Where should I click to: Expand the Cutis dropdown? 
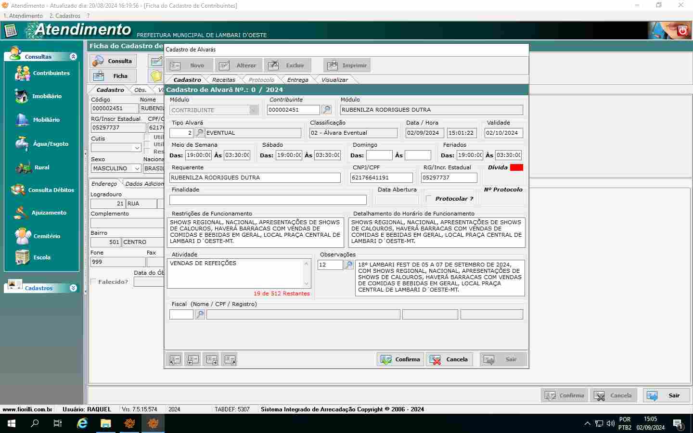(x=137, y=148)
